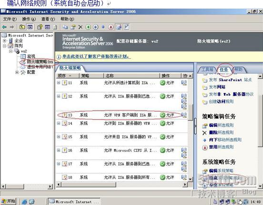Click 创建访问规则 link
The height and width of the screenshot is (205, 263).
[221, 102]
